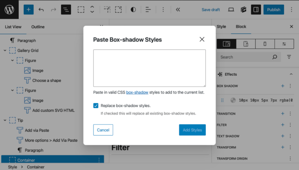299x170 pixels.
Task: Add a new Filter effect
Action: point(283,125)
